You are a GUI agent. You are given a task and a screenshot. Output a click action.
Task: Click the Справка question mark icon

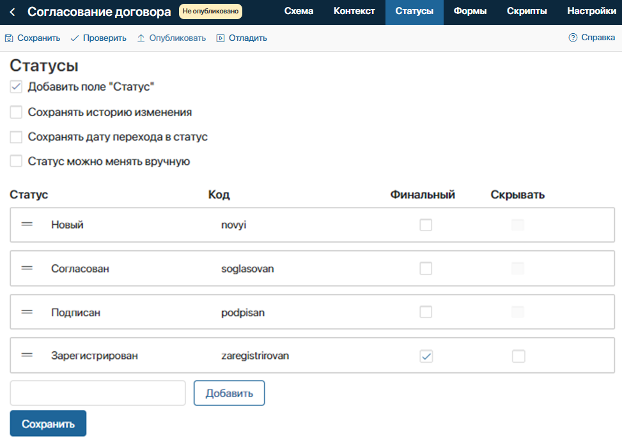pos(573,38)
